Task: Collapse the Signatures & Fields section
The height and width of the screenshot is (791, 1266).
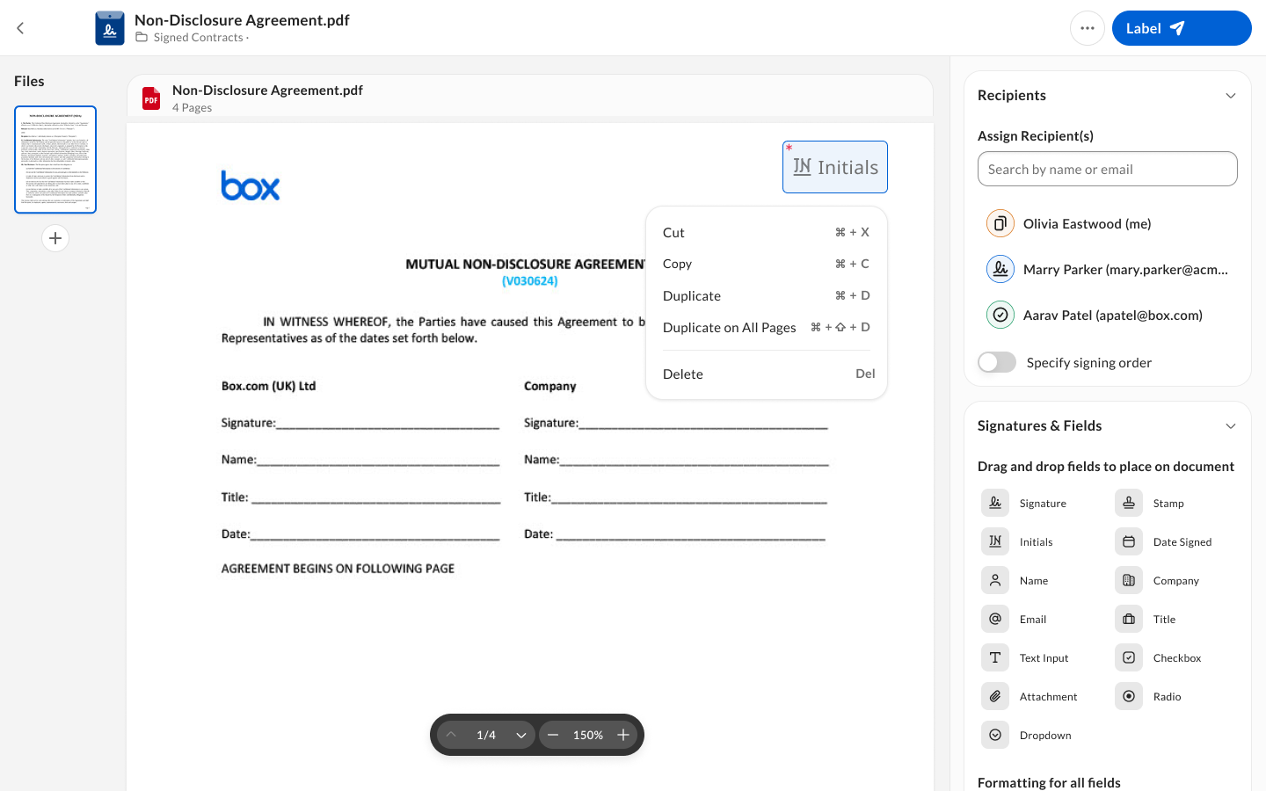Action: [1231, 425]
